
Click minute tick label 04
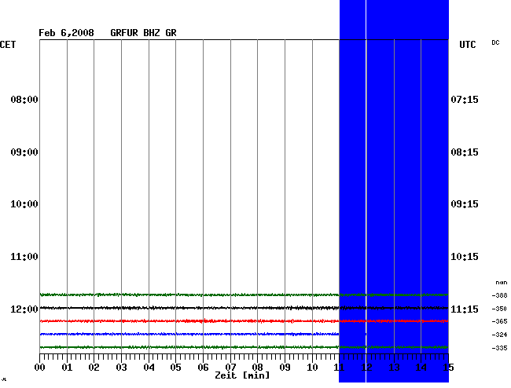click(x=149, y=368)
